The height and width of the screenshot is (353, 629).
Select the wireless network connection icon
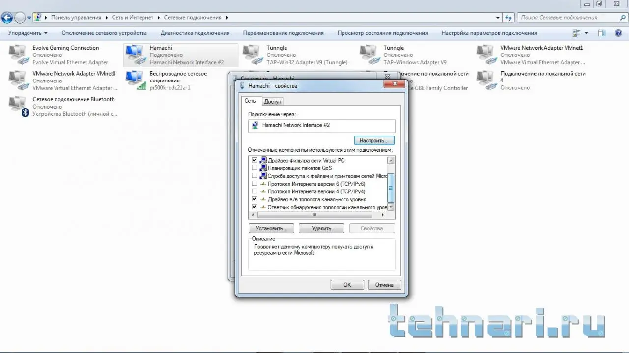136,81
